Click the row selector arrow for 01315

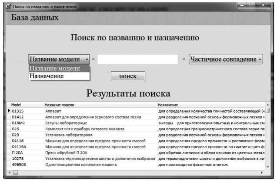click(9, 111)
